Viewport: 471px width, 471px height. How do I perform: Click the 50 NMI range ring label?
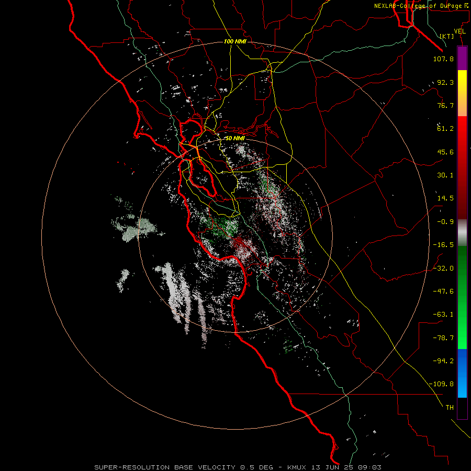[x=235, y=138]
